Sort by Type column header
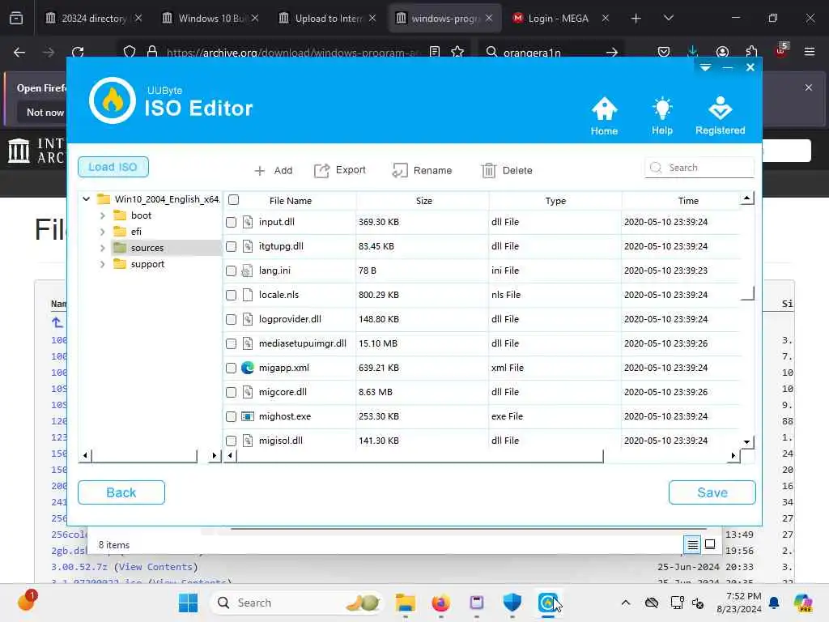Viewport: 829px width, 622px height. pyautogui.click(x=555, y=201)
